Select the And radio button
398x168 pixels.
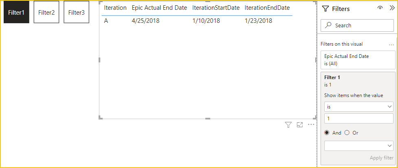[327, 133]
